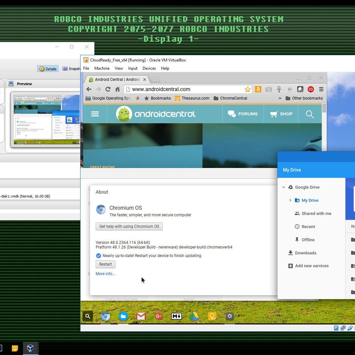Close the Android Central tab

click(x=145, y=80)
